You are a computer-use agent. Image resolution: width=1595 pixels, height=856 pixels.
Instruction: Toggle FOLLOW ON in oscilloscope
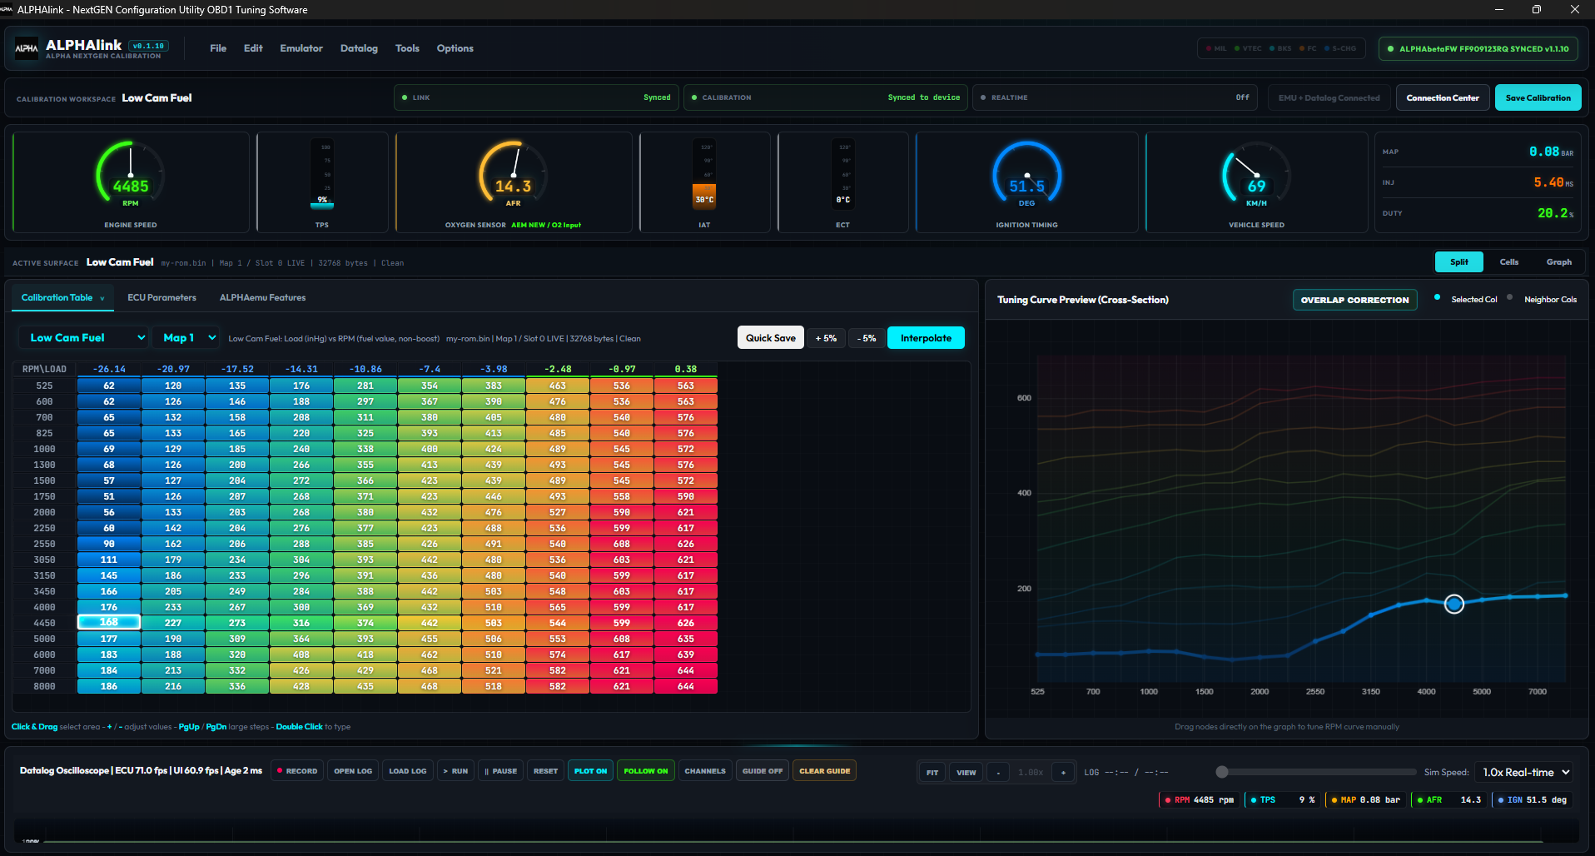tap(646, 771)
